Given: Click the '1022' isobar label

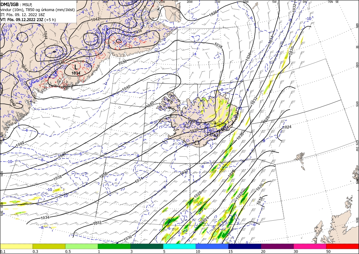Looking at the screenshot, I should point(239,196).
